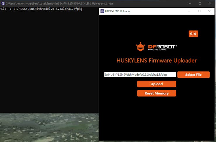This screenshot has height=142, width=216.
Task: Click the console window title bar icon
Action: [3, 4]
